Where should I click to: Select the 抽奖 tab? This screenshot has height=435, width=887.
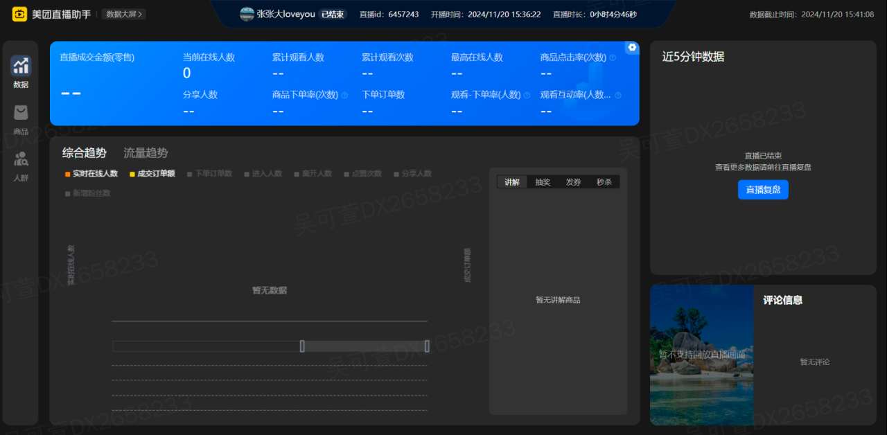(x=543, y=182)
